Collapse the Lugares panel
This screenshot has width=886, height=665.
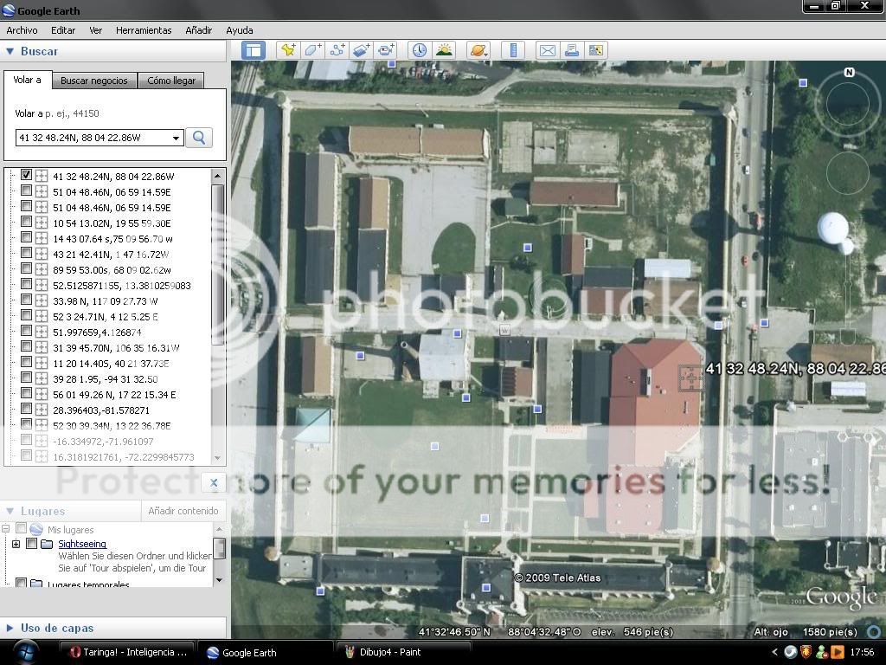click(x=10, y=511)
